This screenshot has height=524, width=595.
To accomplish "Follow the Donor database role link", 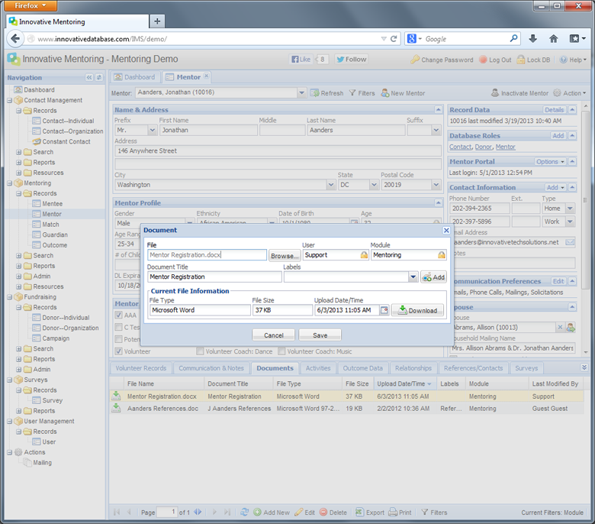I will (x=484, y=147).
